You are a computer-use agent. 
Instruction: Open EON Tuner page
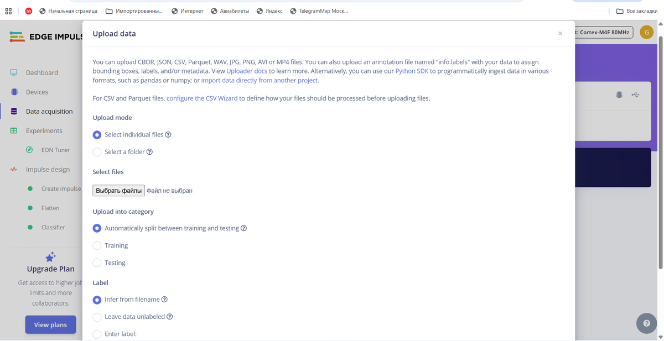[56, 150]
